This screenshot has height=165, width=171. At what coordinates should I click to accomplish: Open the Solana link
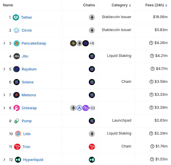pyautogui.click(x=28, y=82)
